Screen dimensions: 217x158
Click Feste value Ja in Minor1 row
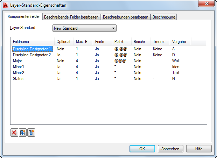97,67
